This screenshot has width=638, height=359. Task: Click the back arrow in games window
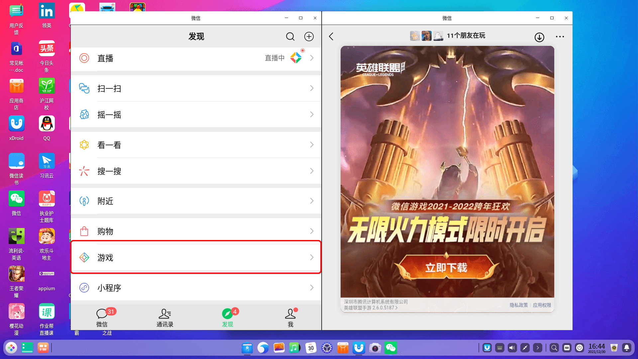pyautogui.click(x=331, y=37)
